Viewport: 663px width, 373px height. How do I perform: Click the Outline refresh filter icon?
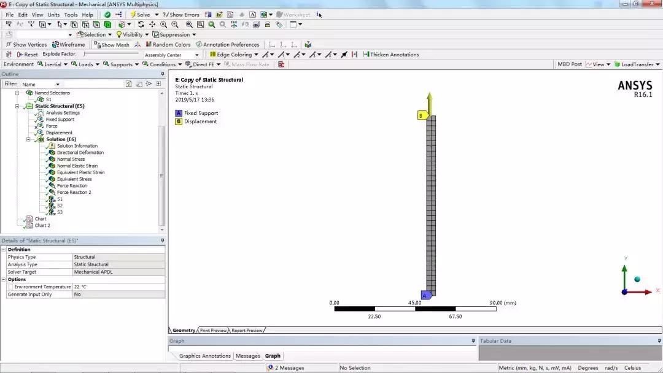128,84
